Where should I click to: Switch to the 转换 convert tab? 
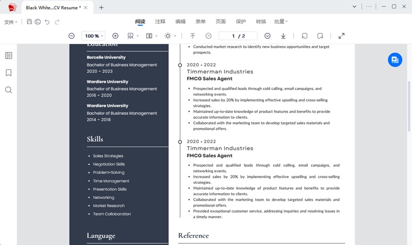click(x=261, y=22)
